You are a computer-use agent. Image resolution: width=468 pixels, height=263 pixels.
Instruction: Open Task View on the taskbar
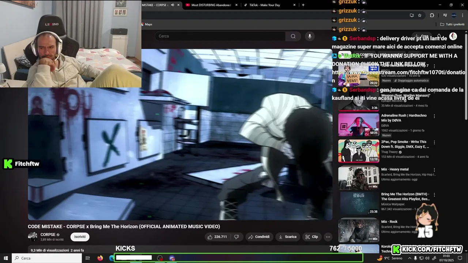coord(88,258)
